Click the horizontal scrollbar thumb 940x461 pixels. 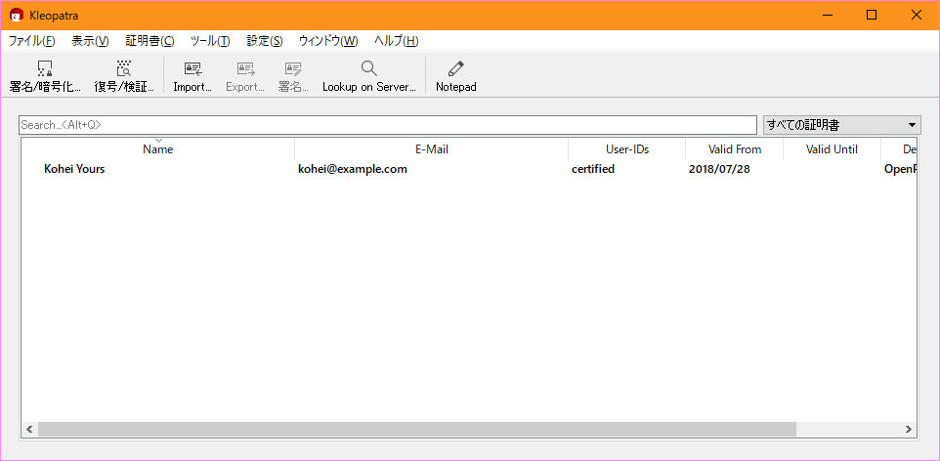click(417, 429)
